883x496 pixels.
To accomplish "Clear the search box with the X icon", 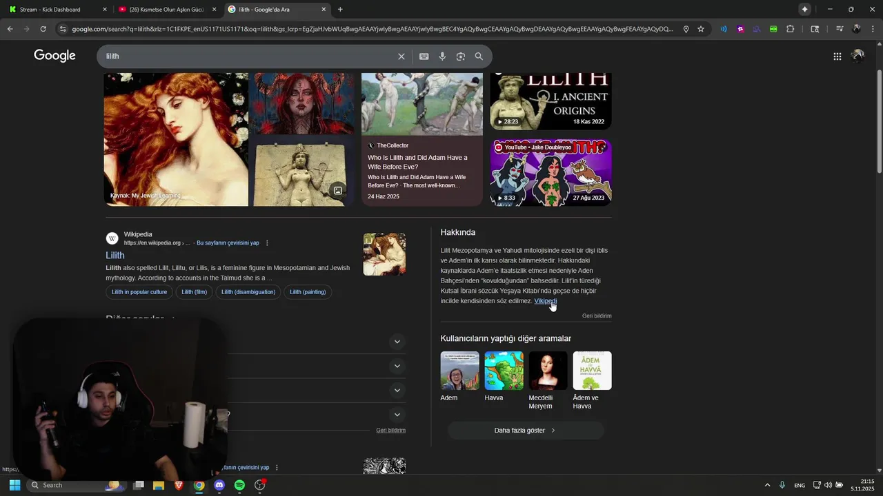I will (x=401, y=56).
